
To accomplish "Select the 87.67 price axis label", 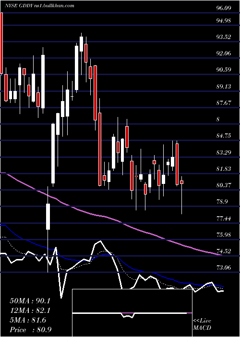I will tap(224, 103).
